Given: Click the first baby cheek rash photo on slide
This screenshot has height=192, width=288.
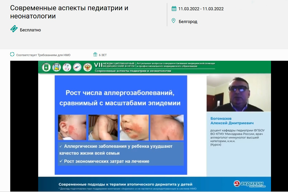Looking at the screenshot, I should pyautogui.click(x=72, y=127).
